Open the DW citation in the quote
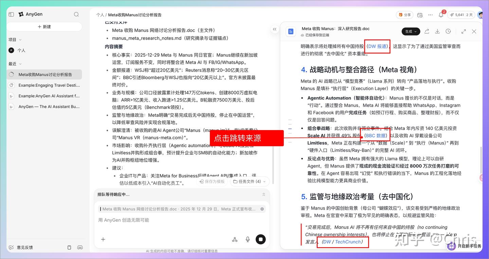Screen dimensions: 489x259 327,242
